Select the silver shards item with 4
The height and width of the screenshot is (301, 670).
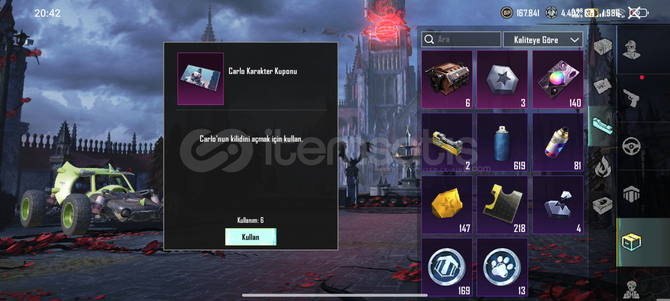(x=558, y=205)
